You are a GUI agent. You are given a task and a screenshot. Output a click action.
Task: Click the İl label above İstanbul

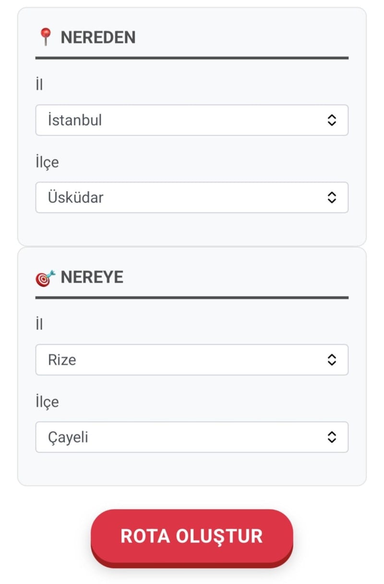click(x=39, y=85)
